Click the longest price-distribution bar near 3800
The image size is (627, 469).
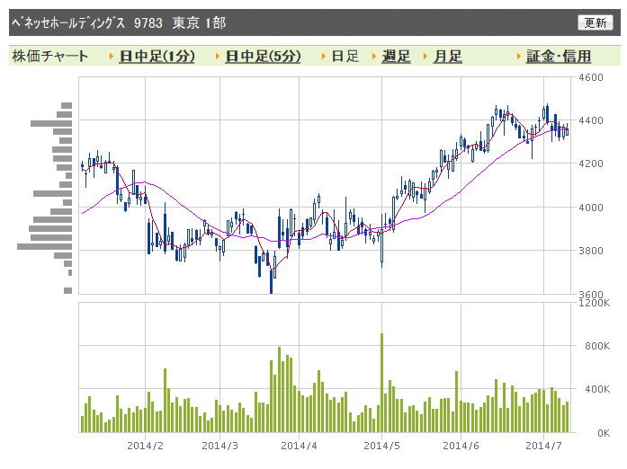(44, 246)
